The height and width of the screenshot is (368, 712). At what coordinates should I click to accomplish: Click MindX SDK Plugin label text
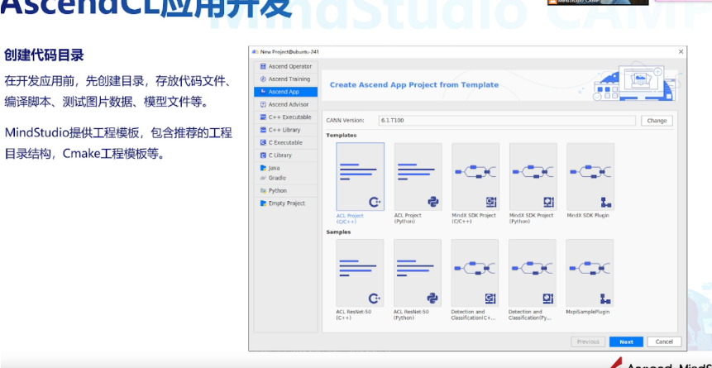(x=589, y=215)
